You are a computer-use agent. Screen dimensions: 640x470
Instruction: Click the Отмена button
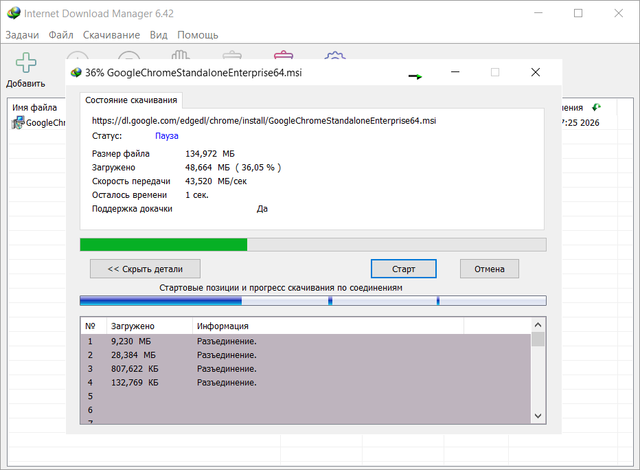tap(490, 269)
